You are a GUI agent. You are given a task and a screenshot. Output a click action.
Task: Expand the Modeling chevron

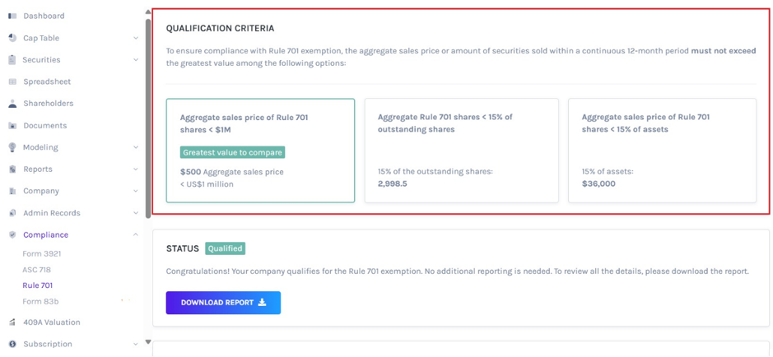click(x=136, y=147)
